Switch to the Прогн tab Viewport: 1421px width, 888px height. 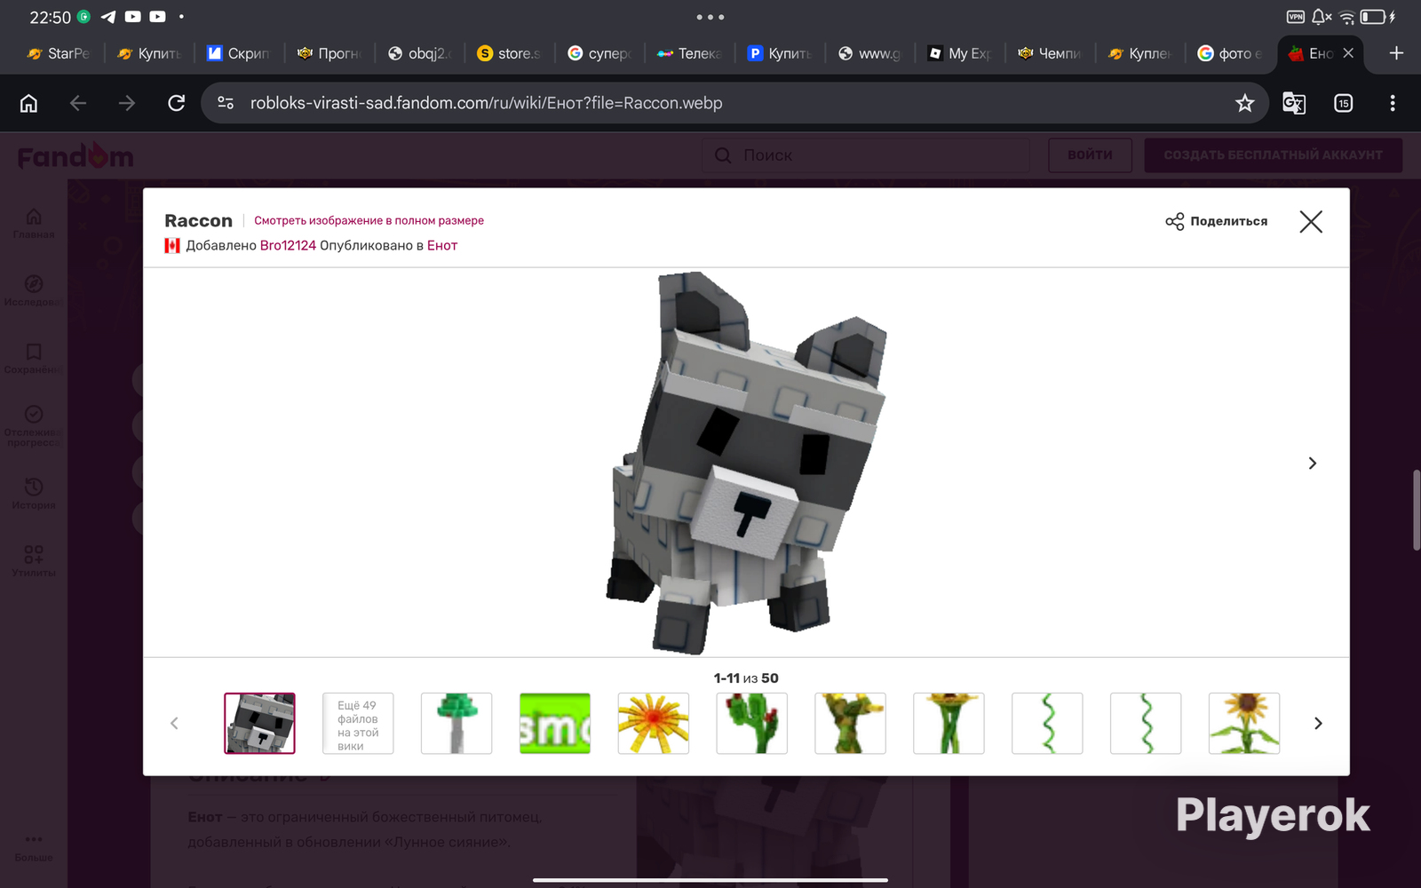pyautogui.click(x=329, y=53)
